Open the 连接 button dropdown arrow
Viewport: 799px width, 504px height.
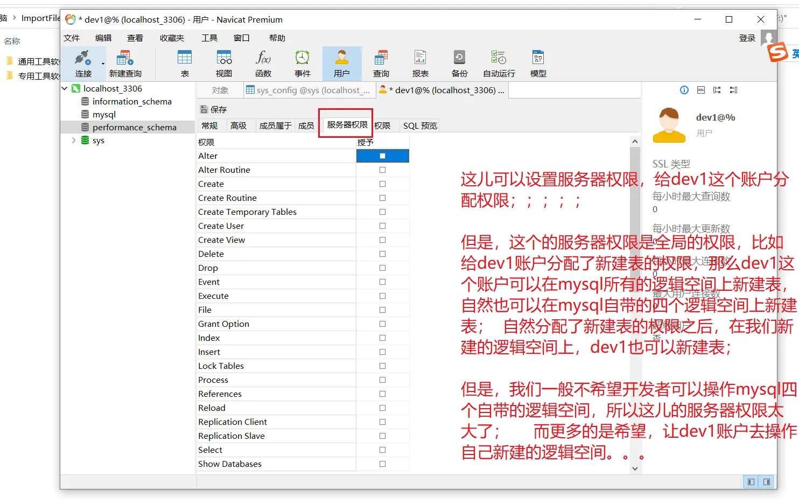point(103,64)
